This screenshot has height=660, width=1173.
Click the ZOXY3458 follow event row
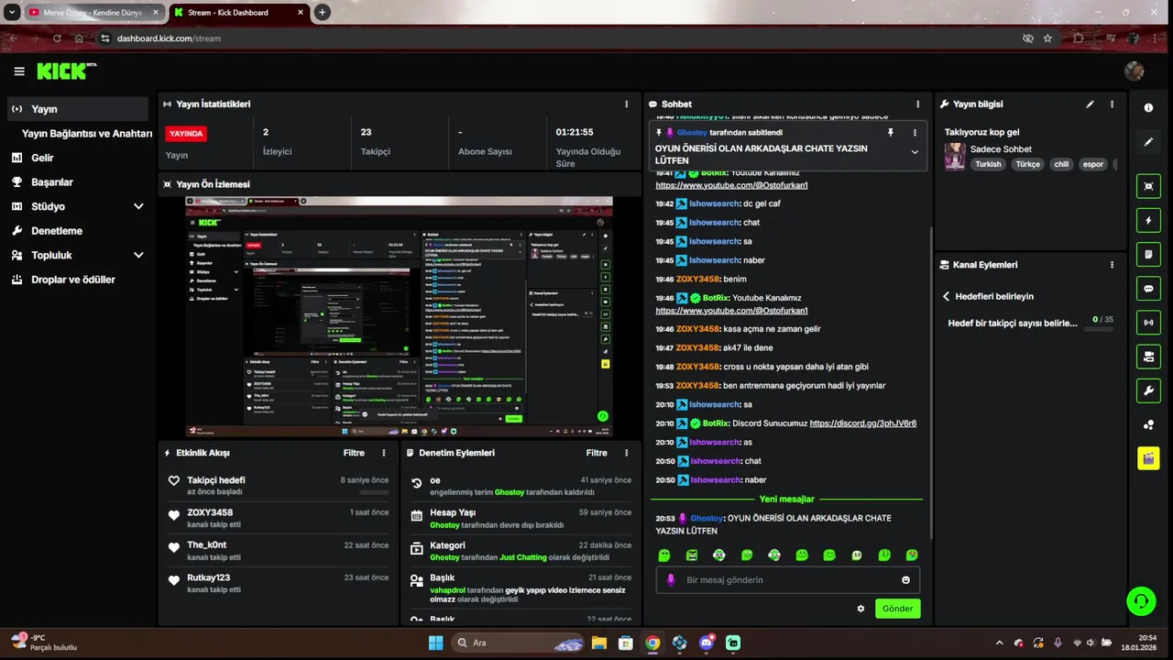279,518
